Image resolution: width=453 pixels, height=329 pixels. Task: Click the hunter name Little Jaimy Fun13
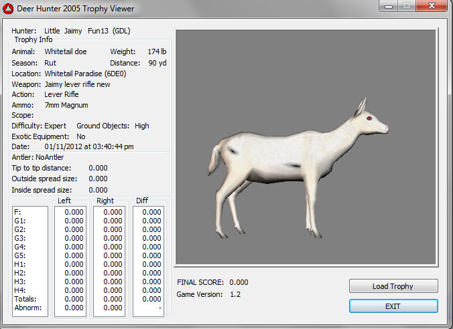(87, 31)
